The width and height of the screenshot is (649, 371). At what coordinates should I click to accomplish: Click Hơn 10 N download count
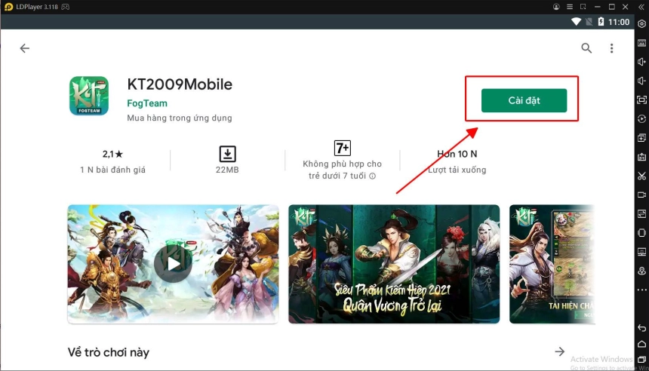tap(457, 154)
